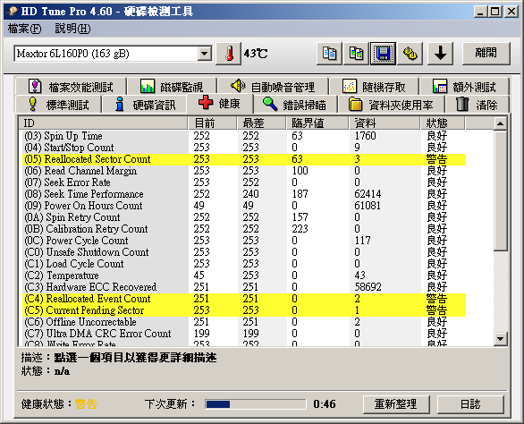The width and height of the screenshot is (524, 424).
Task: Click the vertical scrollbar thumb
Action: [500, 191]
